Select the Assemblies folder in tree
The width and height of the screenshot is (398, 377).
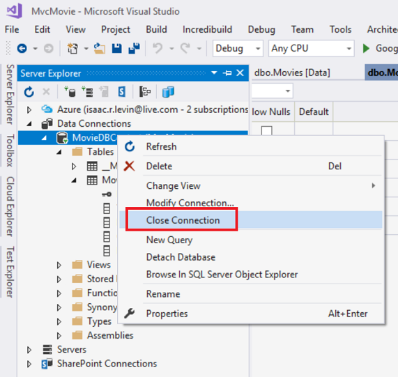(x=110, y=335)
